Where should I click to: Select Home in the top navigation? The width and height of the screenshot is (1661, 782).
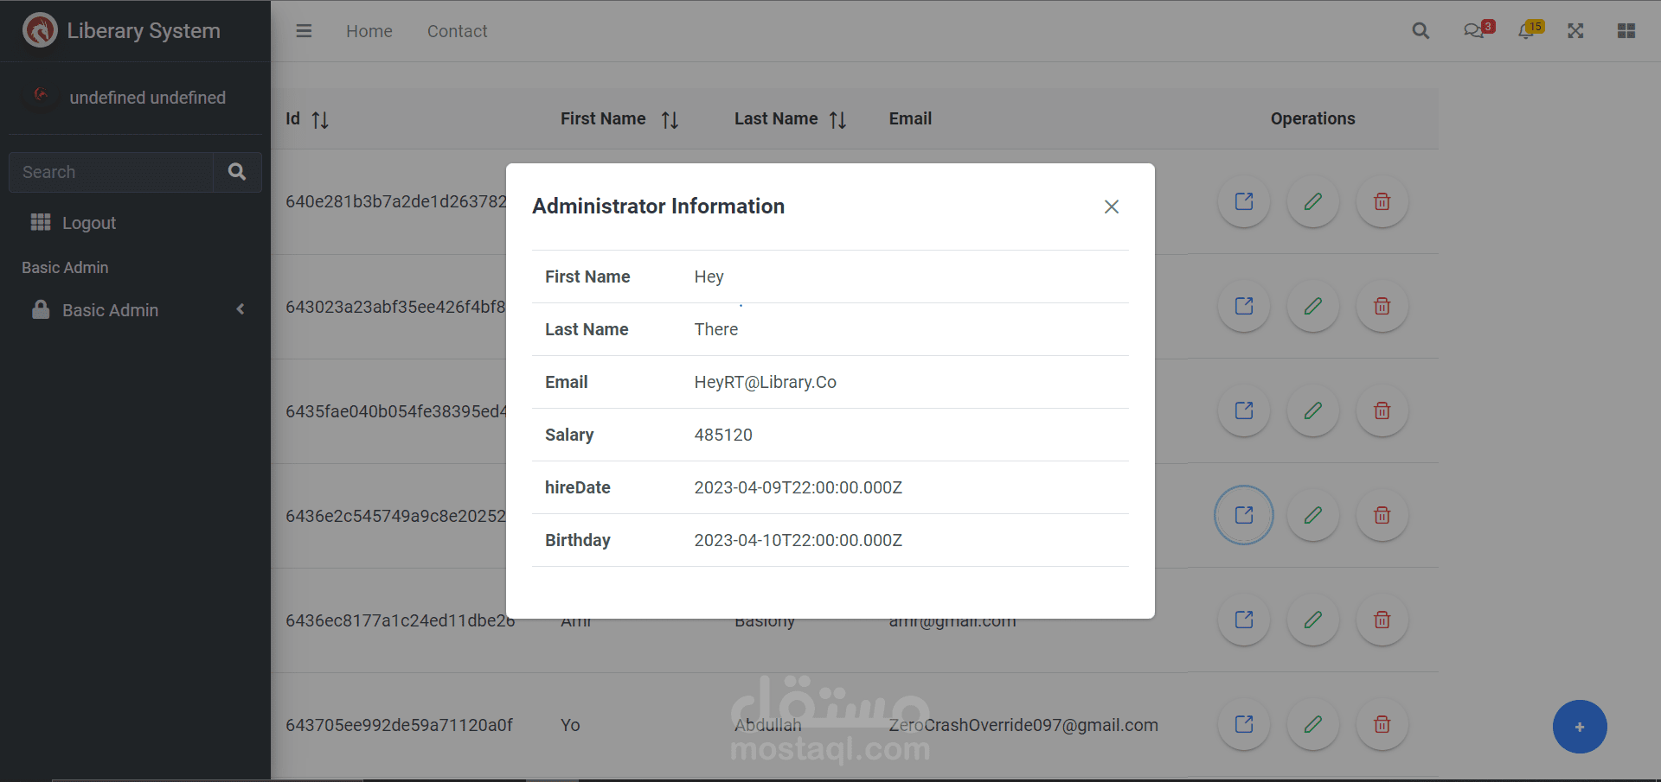point(369,30)
